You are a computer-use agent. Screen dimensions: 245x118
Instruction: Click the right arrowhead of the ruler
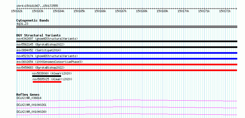tap(236, 9)
